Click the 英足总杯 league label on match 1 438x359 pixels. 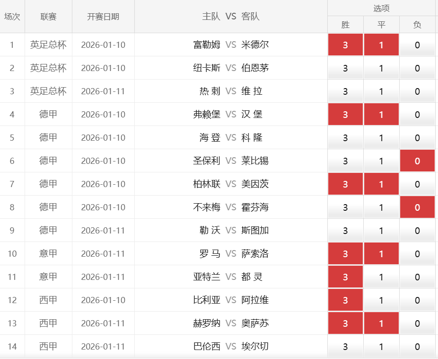click(x=48, y=45)
